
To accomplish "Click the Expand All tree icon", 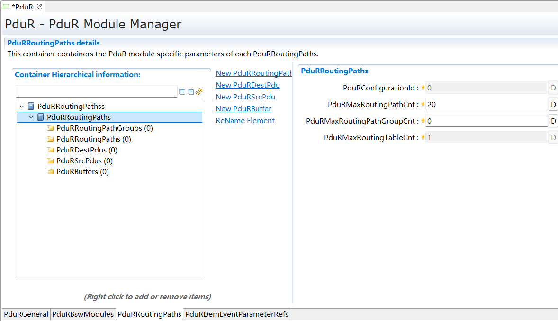I will point(190,91).
